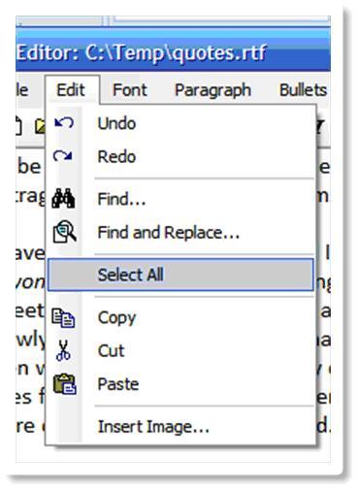Click the Copy documents icon
The height and width of the screenshot is (490, 358).
tap(63, 318)
